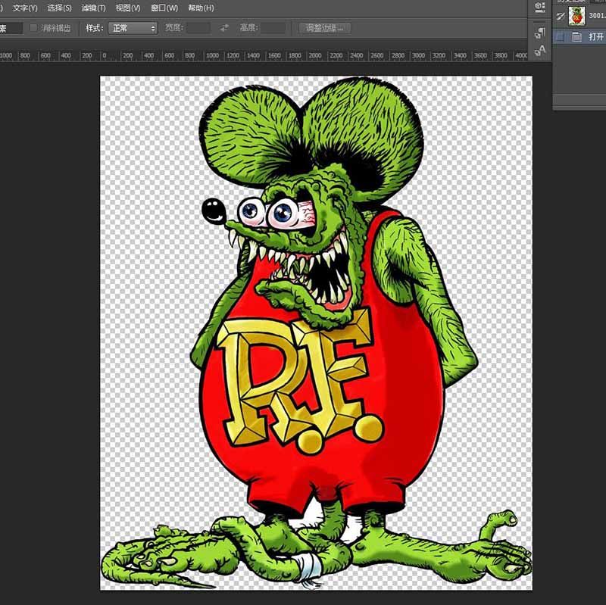This screenshot has width=606, height=605.
Task: Click the 宽度 input field
Action: click(x=198, y=28)
